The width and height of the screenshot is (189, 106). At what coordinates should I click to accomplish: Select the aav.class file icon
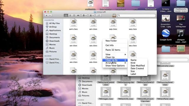click(74, 55)
